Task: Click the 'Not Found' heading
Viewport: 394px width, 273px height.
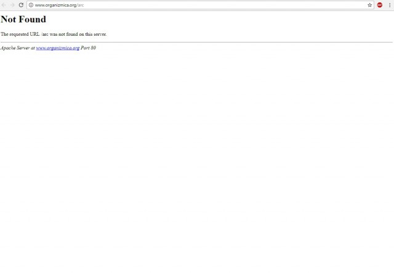Action: [23, 19]
